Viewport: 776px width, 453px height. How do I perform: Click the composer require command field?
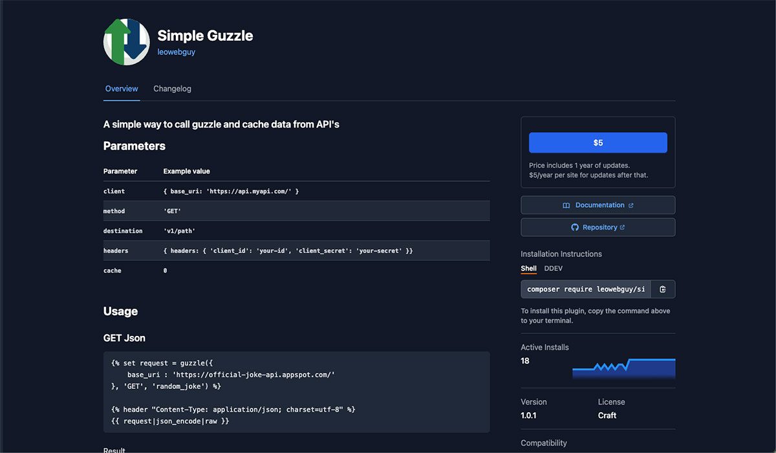[x=586, y=289]
